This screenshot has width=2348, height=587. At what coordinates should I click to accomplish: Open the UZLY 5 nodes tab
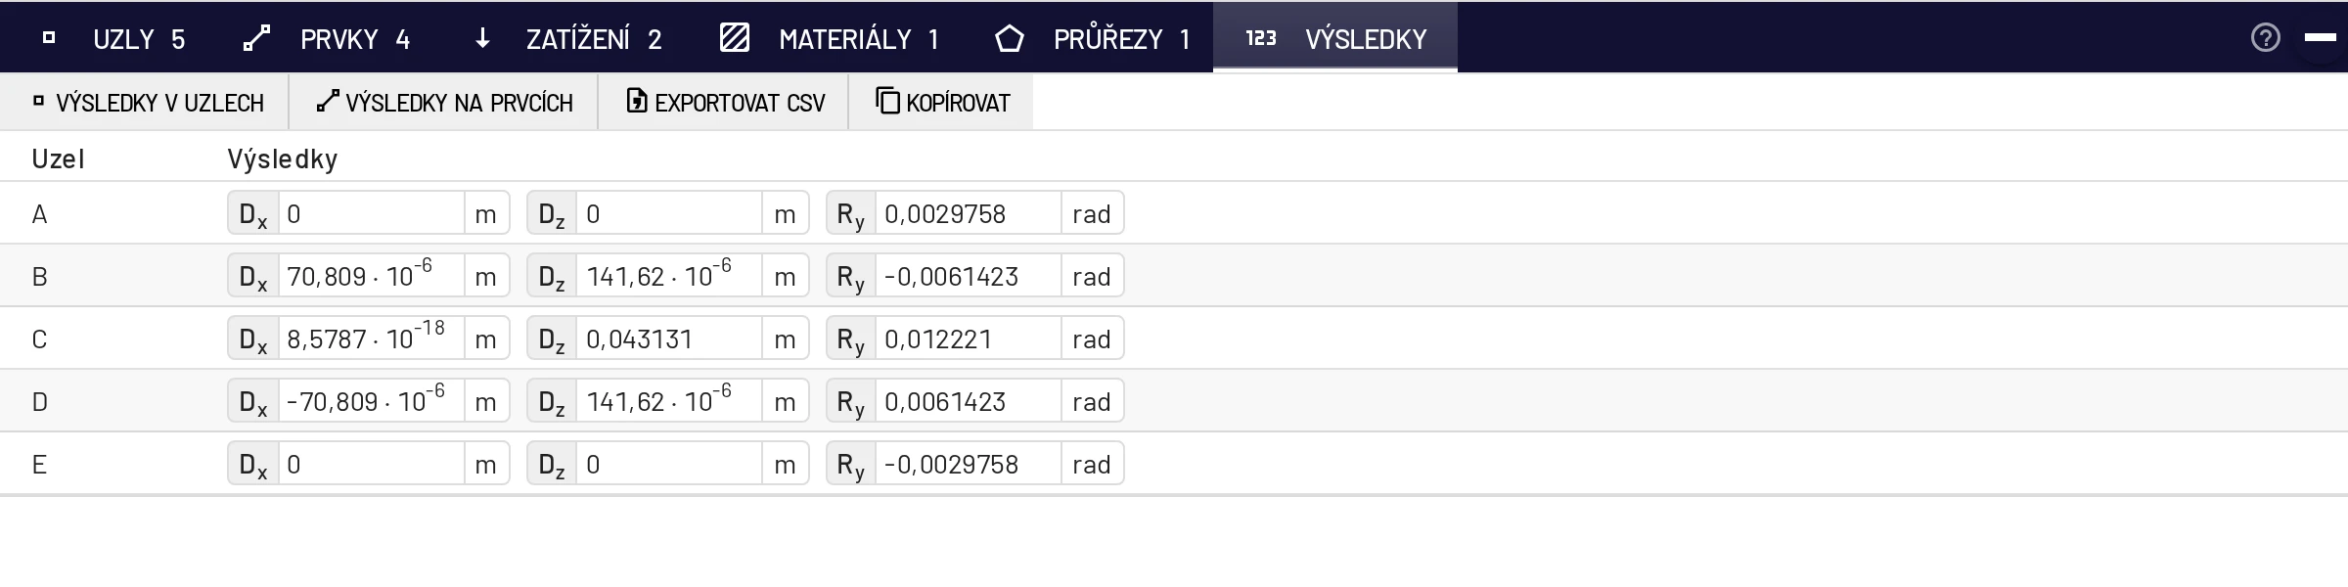pos(114,38)
